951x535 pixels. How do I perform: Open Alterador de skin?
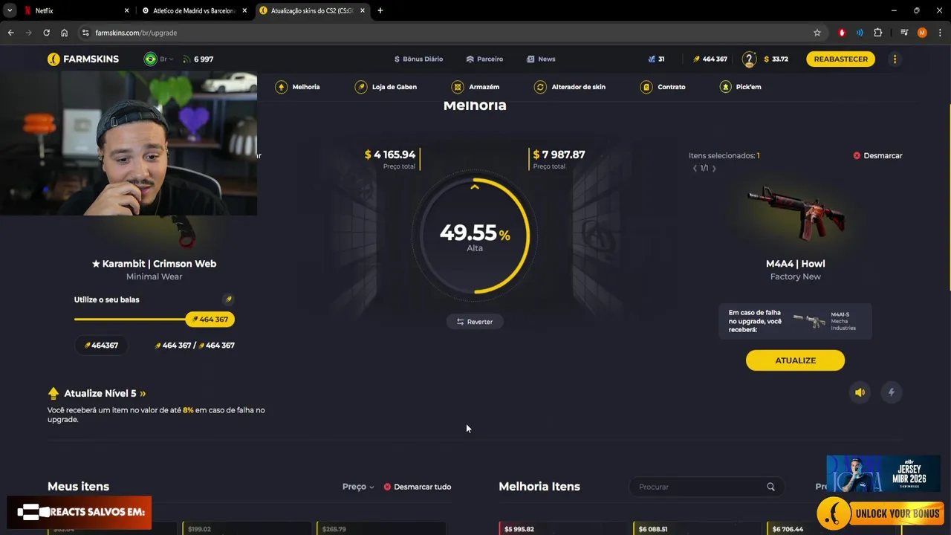[x=569, y=87]
